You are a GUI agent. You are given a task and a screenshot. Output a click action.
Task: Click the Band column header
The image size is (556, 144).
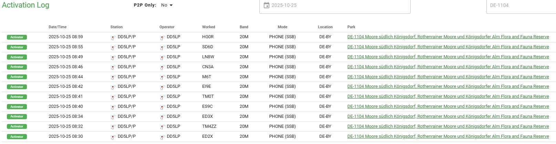tap(244, 27)
